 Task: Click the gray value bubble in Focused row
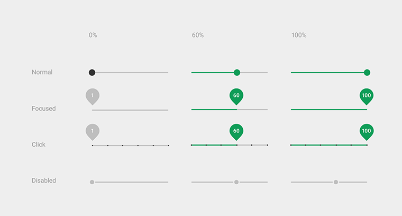(x=93, y=96)
